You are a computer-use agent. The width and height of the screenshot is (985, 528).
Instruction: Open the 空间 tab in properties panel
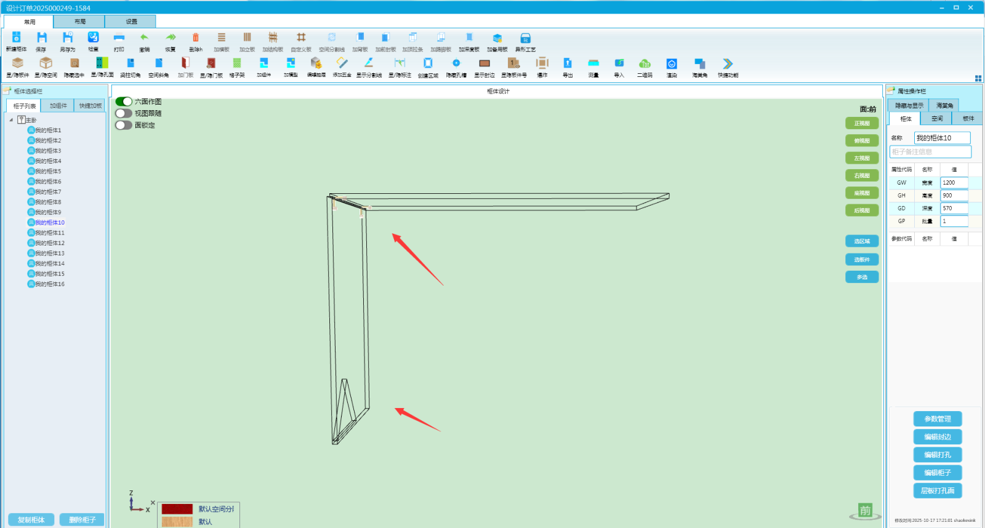tap(936, 119)
